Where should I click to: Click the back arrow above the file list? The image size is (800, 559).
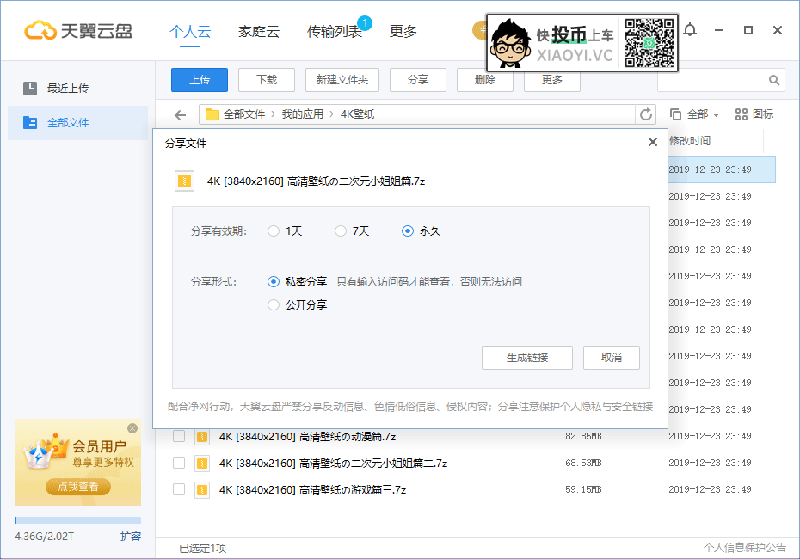181,114
